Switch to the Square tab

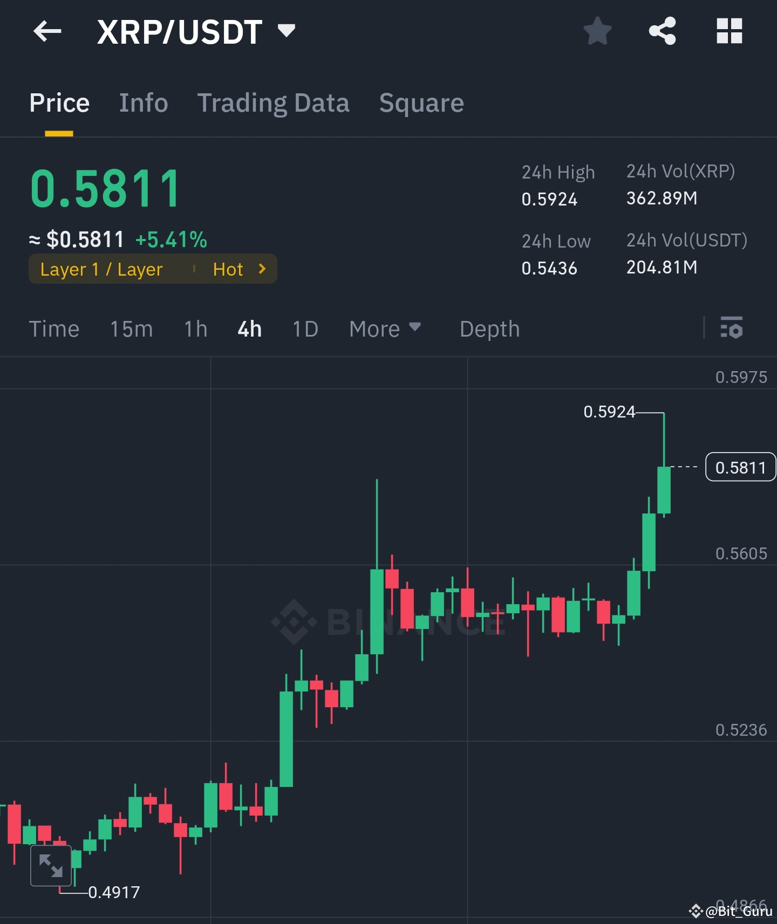[421, 102]
